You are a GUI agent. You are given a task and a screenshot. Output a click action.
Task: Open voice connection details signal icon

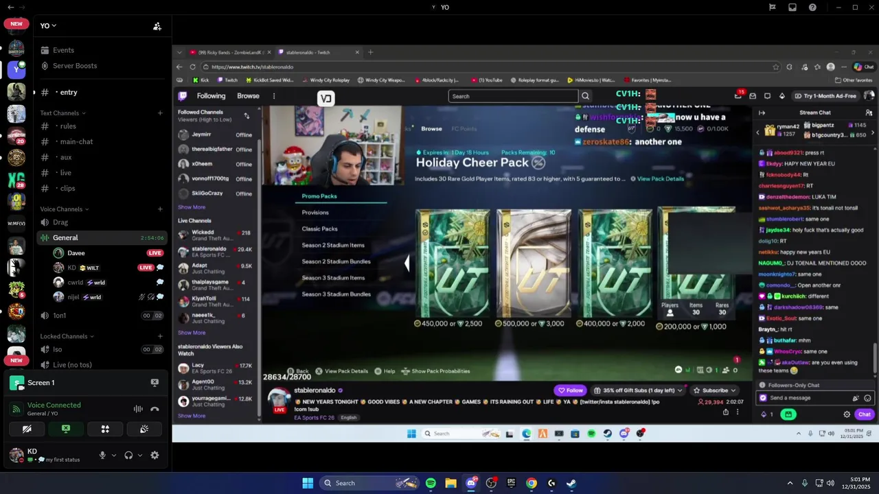coord(16,409)
